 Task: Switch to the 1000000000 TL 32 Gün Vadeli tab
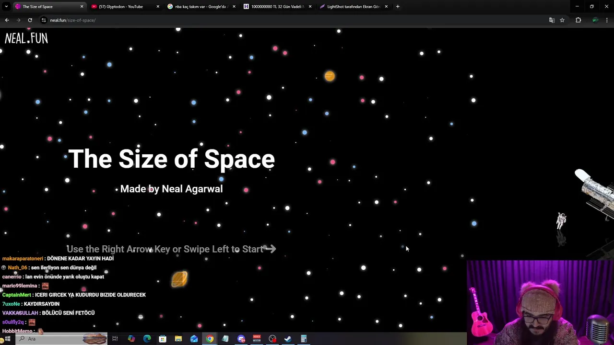point(278,7)
